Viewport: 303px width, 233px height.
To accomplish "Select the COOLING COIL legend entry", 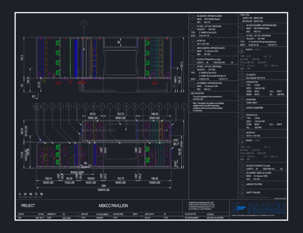I will pyautogui.click(x=252, y=82).
